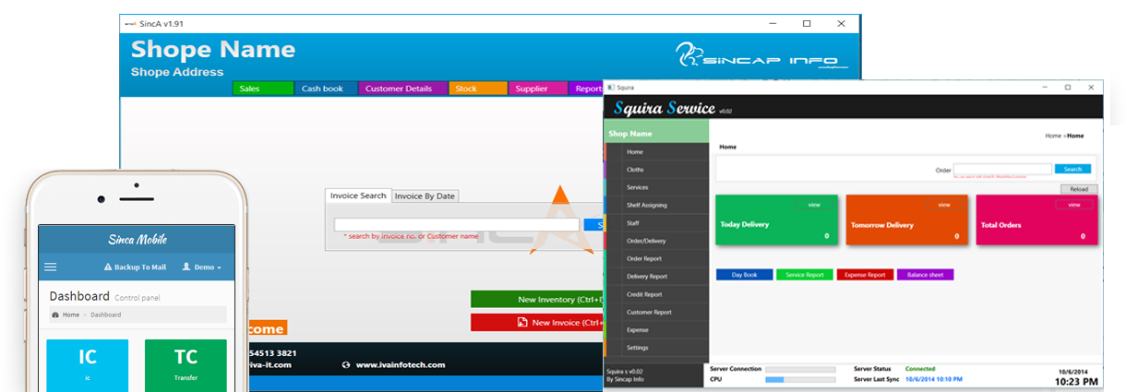Select Staff in Squira sidebar
Image resolution: width=1127 pixels, height=392 pixels.
coord(656,223)
